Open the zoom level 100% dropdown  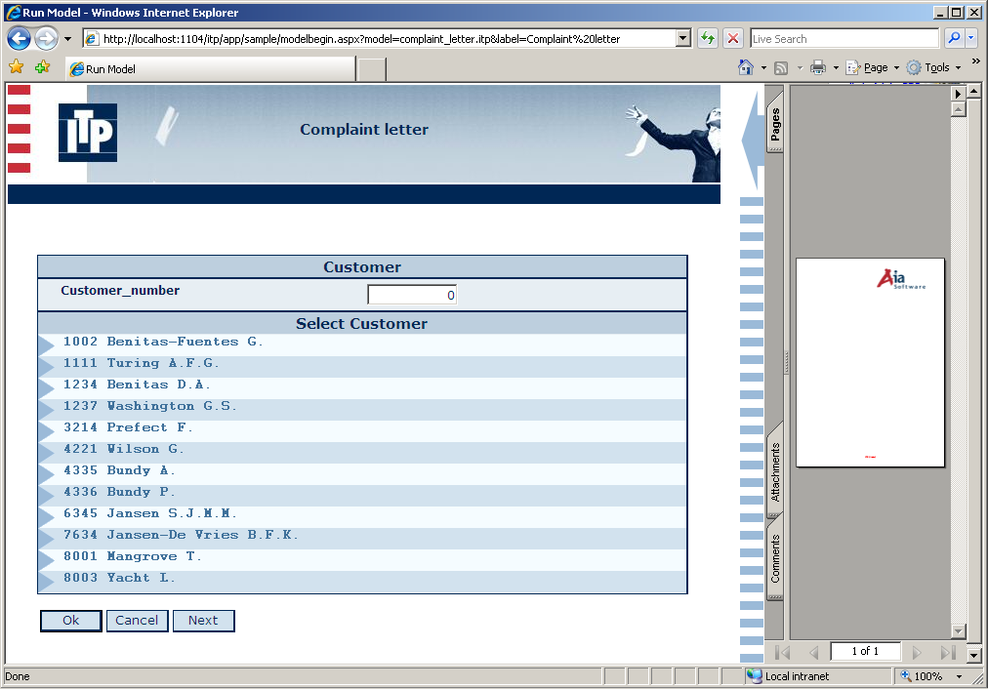[x=959, y=676]
